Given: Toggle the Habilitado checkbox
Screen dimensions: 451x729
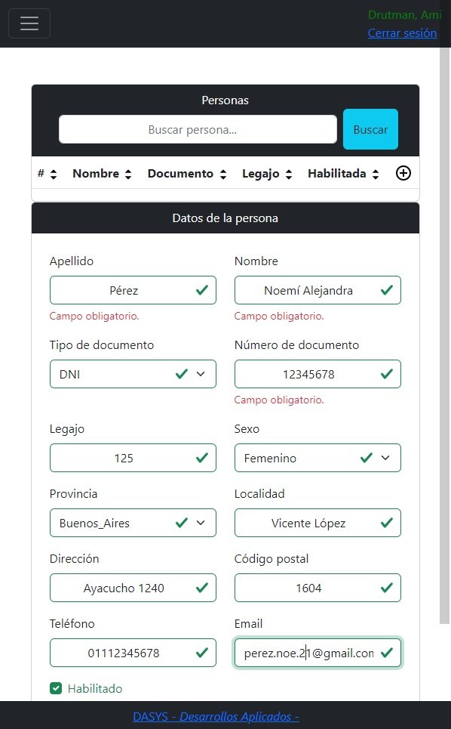Looking at the screenshot, I should pos(56,688).
